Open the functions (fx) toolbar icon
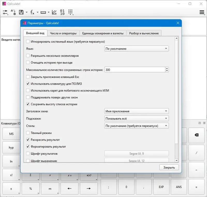Screen dimensions: 207x197 pyautogui.click(x=32, y=12)
